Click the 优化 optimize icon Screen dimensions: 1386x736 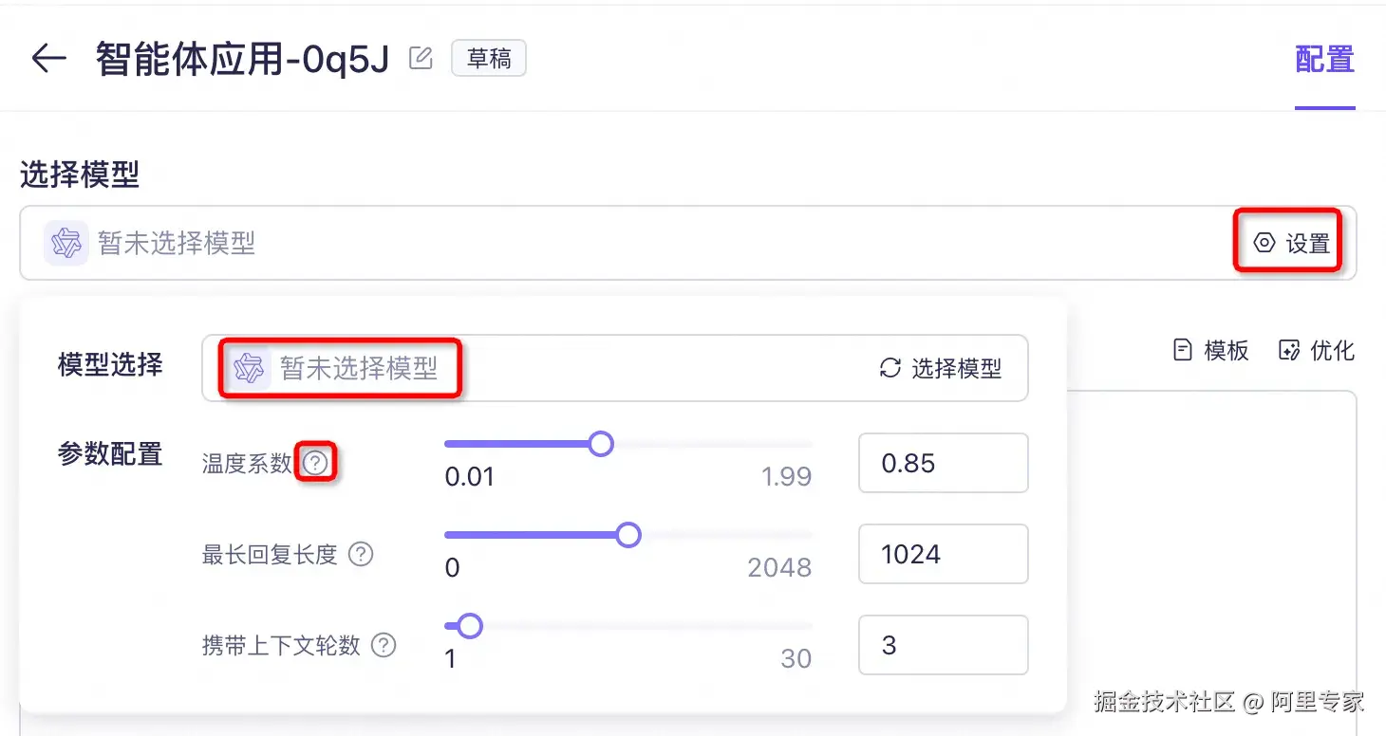1289,350
